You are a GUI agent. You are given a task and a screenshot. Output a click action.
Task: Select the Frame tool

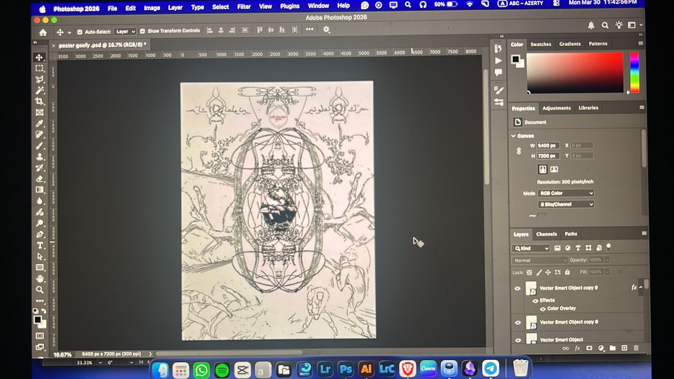pos(39,112)
